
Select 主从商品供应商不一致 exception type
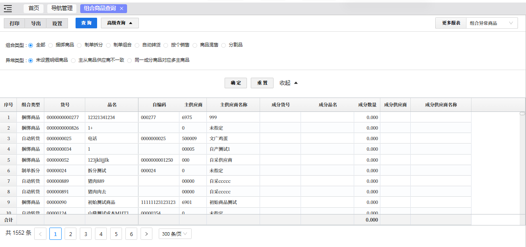[x=73, y=60]
